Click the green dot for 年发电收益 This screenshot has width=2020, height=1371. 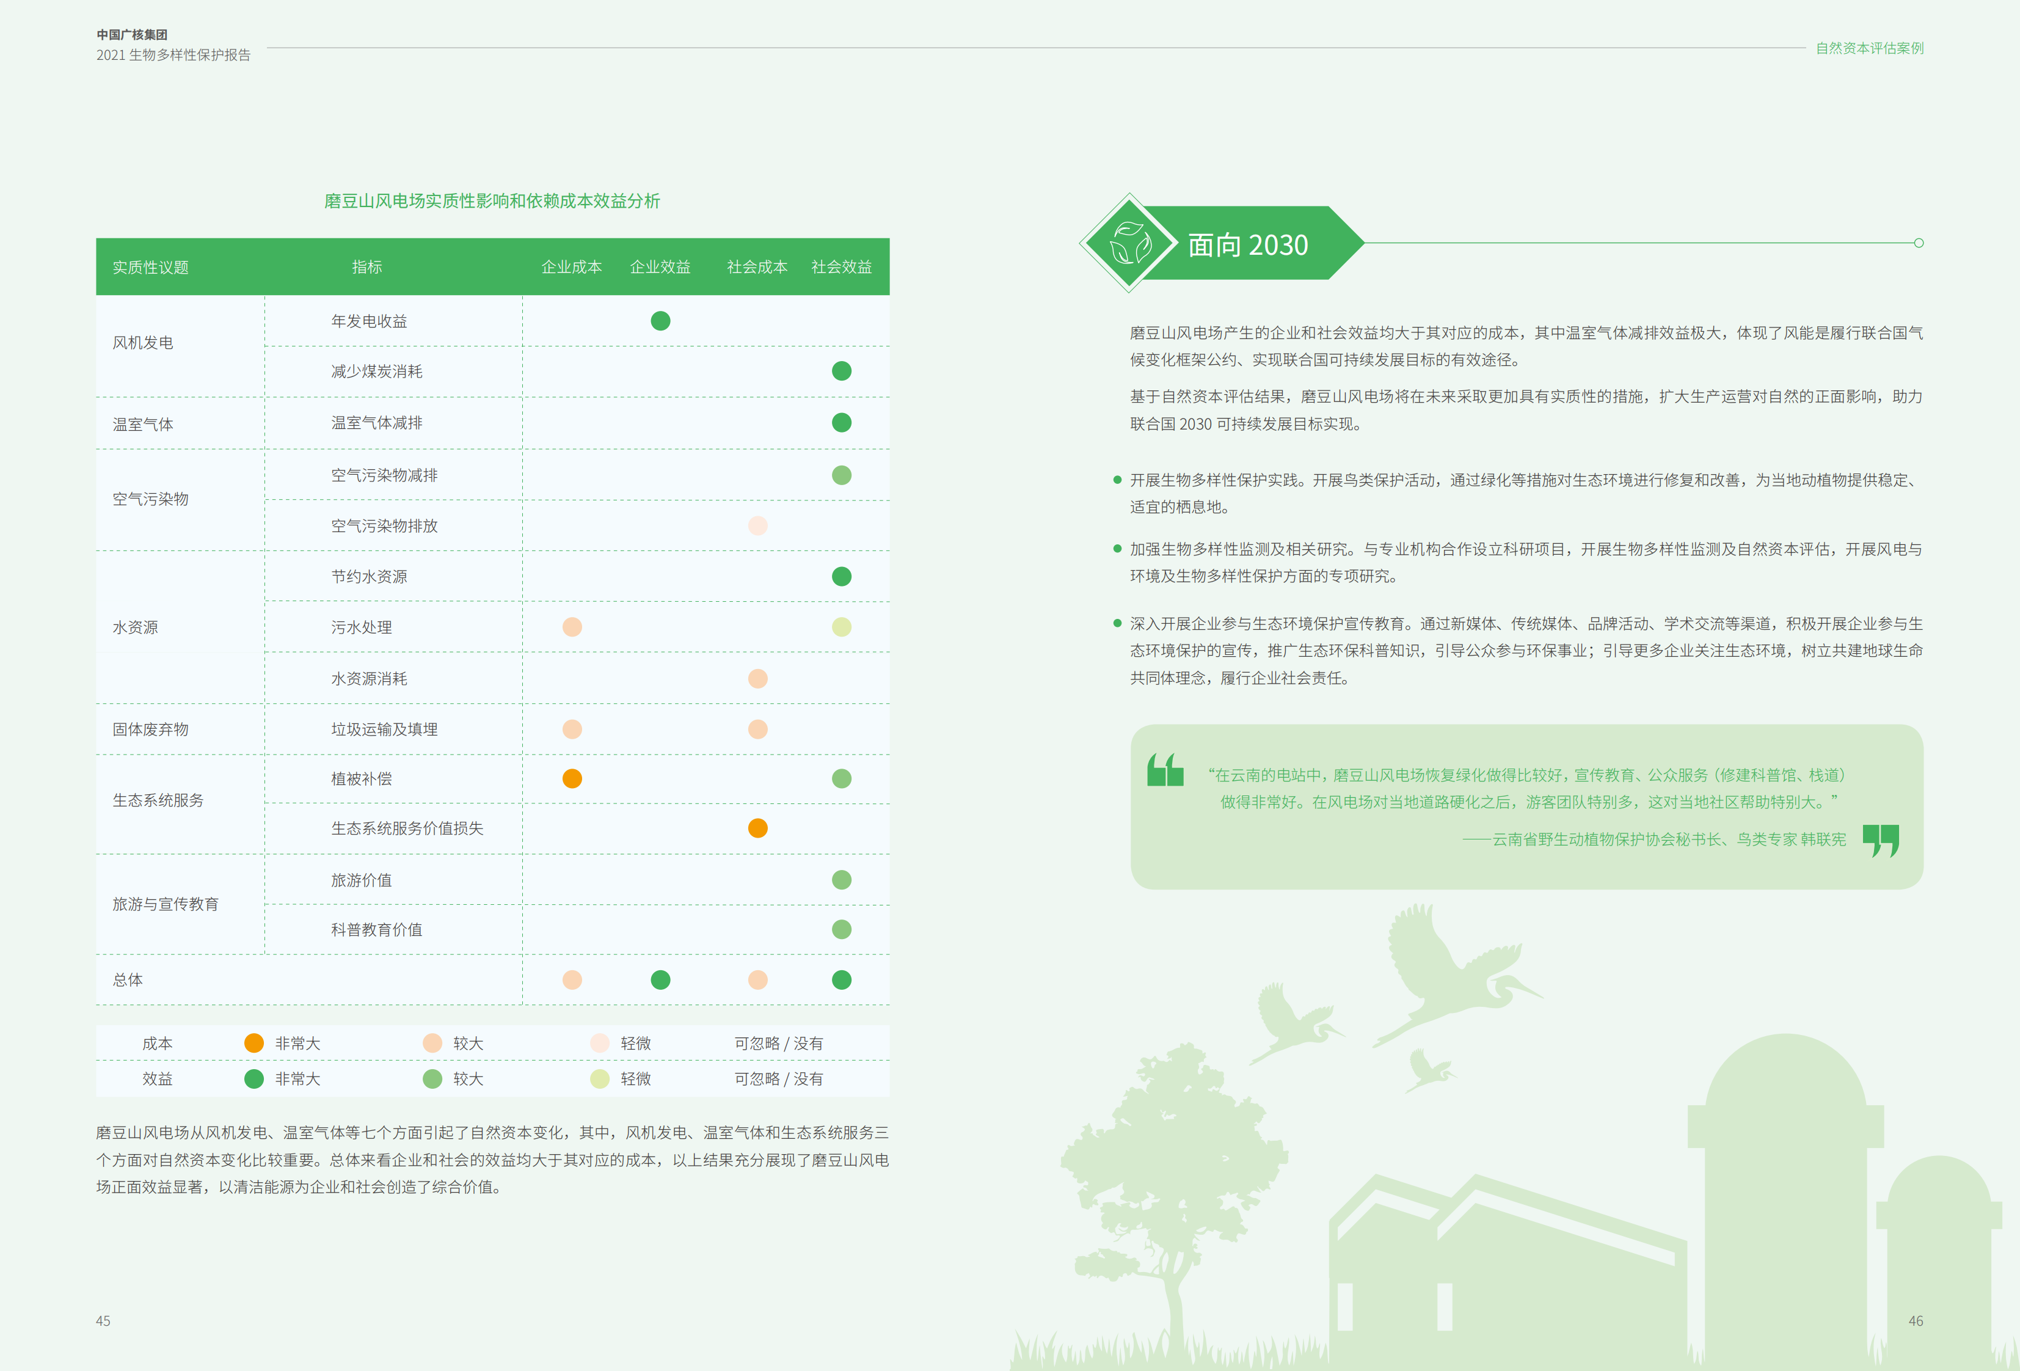click(660, 321)
